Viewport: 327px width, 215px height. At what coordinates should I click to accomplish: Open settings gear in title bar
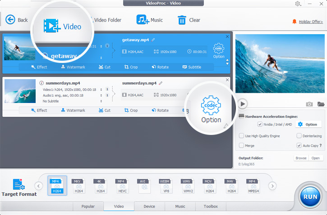pos(298,4)
